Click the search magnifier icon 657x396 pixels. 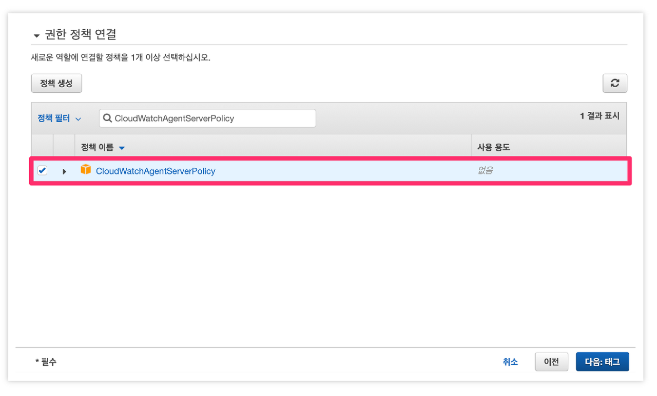pos(108,118)
